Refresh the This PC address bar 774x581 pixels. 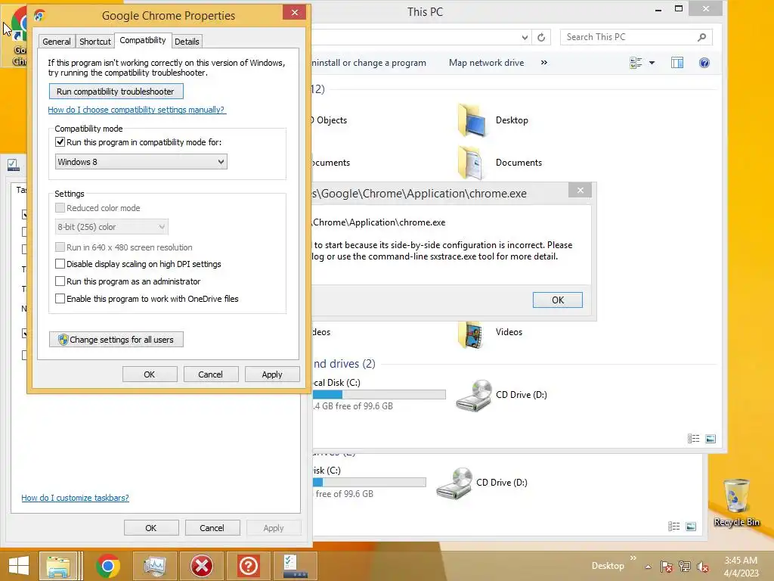tap(541, 38)
